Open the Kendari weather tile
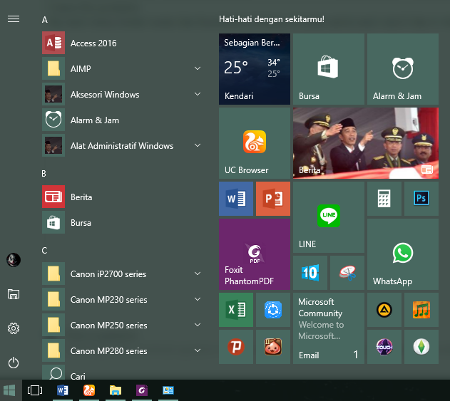This screenshot has height=401, width=450. tap(255, 69)
